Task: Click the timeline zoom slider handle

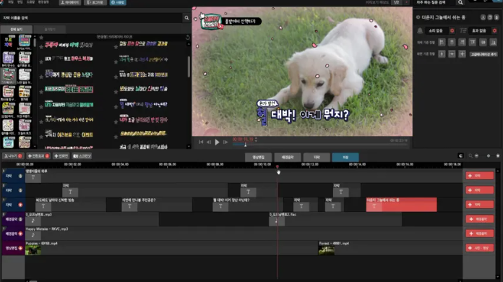Action: 489,156
